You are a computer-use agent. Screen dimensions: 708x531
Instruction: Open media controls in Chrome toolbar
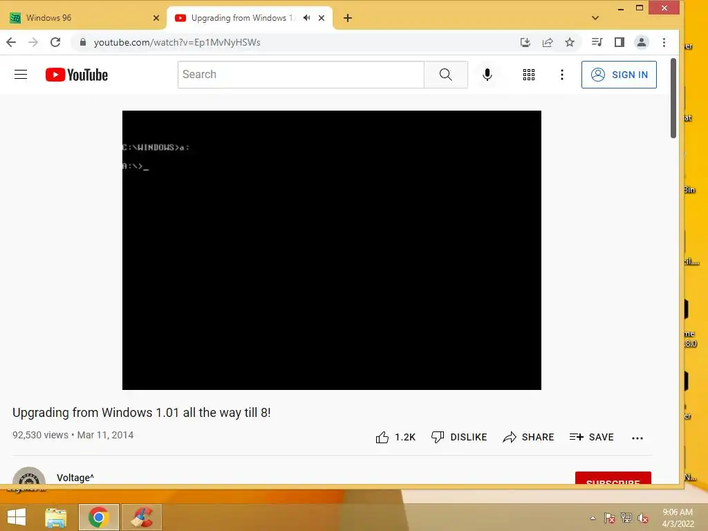tap(597, 42)
